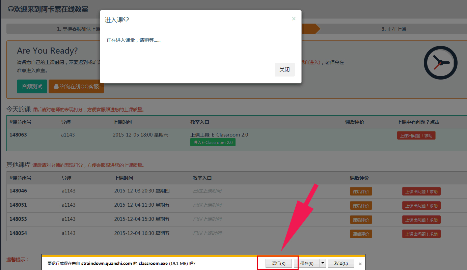This screenshot has height=270, width=467.
Task: Rate lesson 148046 with 课后评价
Action: click(361, 191)
